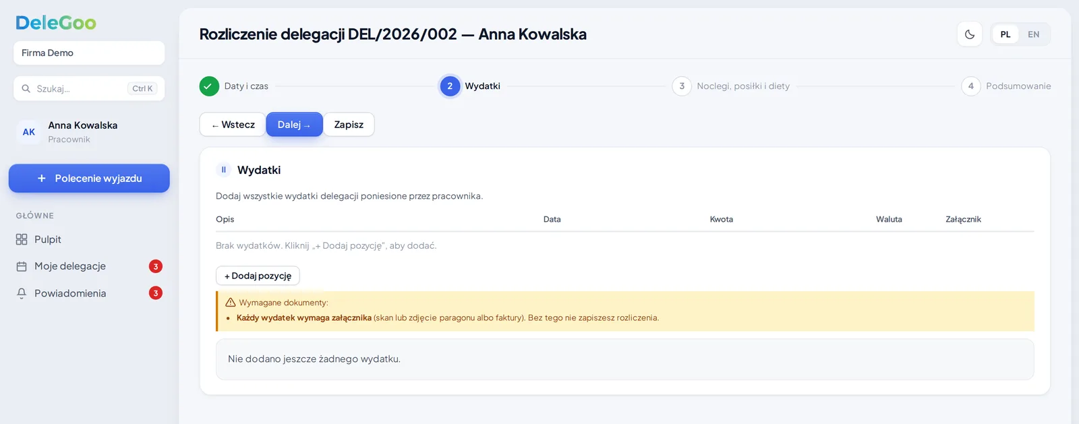1079x424 pixels.
Task: Click the 'Brak wydatków' empty-row text
Action: (326, 245)
